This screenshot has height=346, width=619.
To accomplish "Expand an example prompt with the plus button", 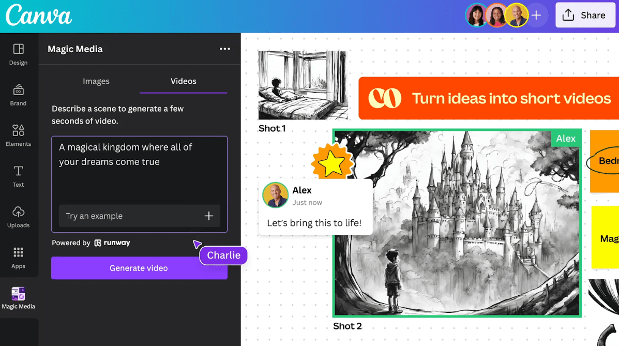I will click(x=208, y=216).
